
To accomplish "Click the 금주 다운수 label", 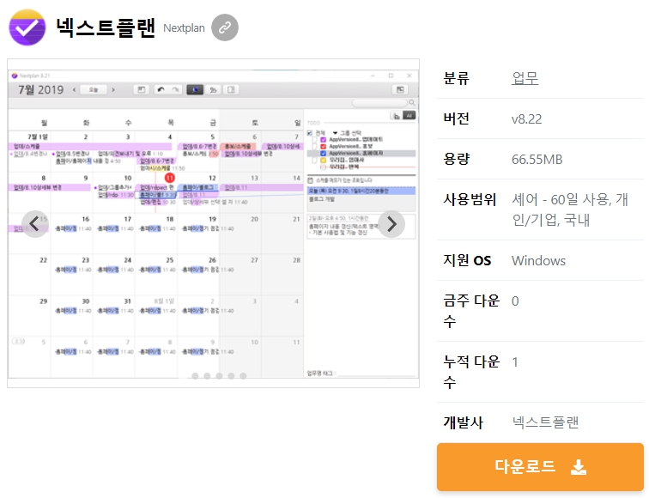I will pyautogui.click(x=471, y=311).
